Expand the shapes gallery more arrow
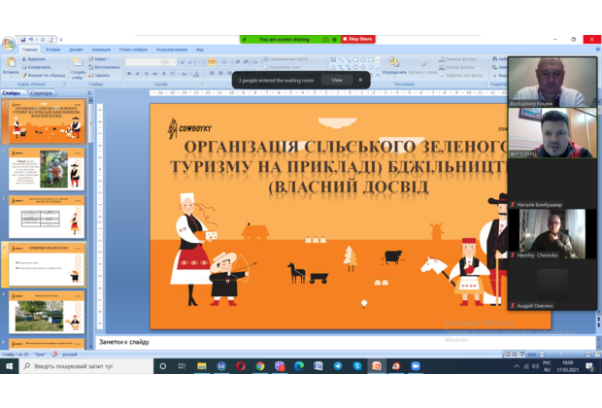The image size is (602, 408). click(x=378, y=74)
